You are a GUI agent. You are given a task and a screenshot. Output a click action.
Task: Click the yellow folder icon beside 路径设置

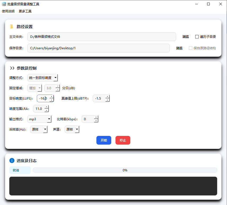[x=11, y=26]
